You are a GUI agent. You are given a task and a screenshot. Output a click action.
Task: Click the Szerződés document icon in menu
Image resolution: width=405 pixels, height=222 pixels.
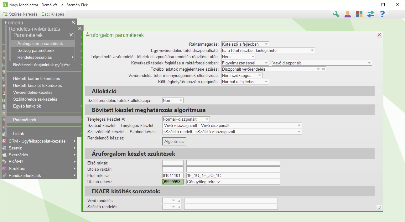click(4, 155)
